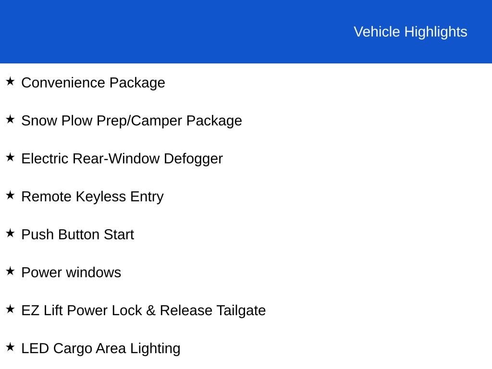Click the Convenience Package text
The height and width of the screenshot is (369, 492).
tap(93, 83)
